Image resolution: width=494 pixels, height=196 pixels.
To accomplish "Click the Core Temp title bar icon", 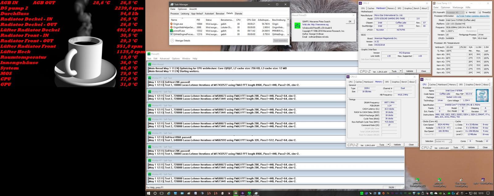I will [x=434, y=3].
